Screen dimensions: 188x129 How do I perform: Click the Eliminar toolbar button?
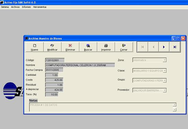(x=70, y=47)
